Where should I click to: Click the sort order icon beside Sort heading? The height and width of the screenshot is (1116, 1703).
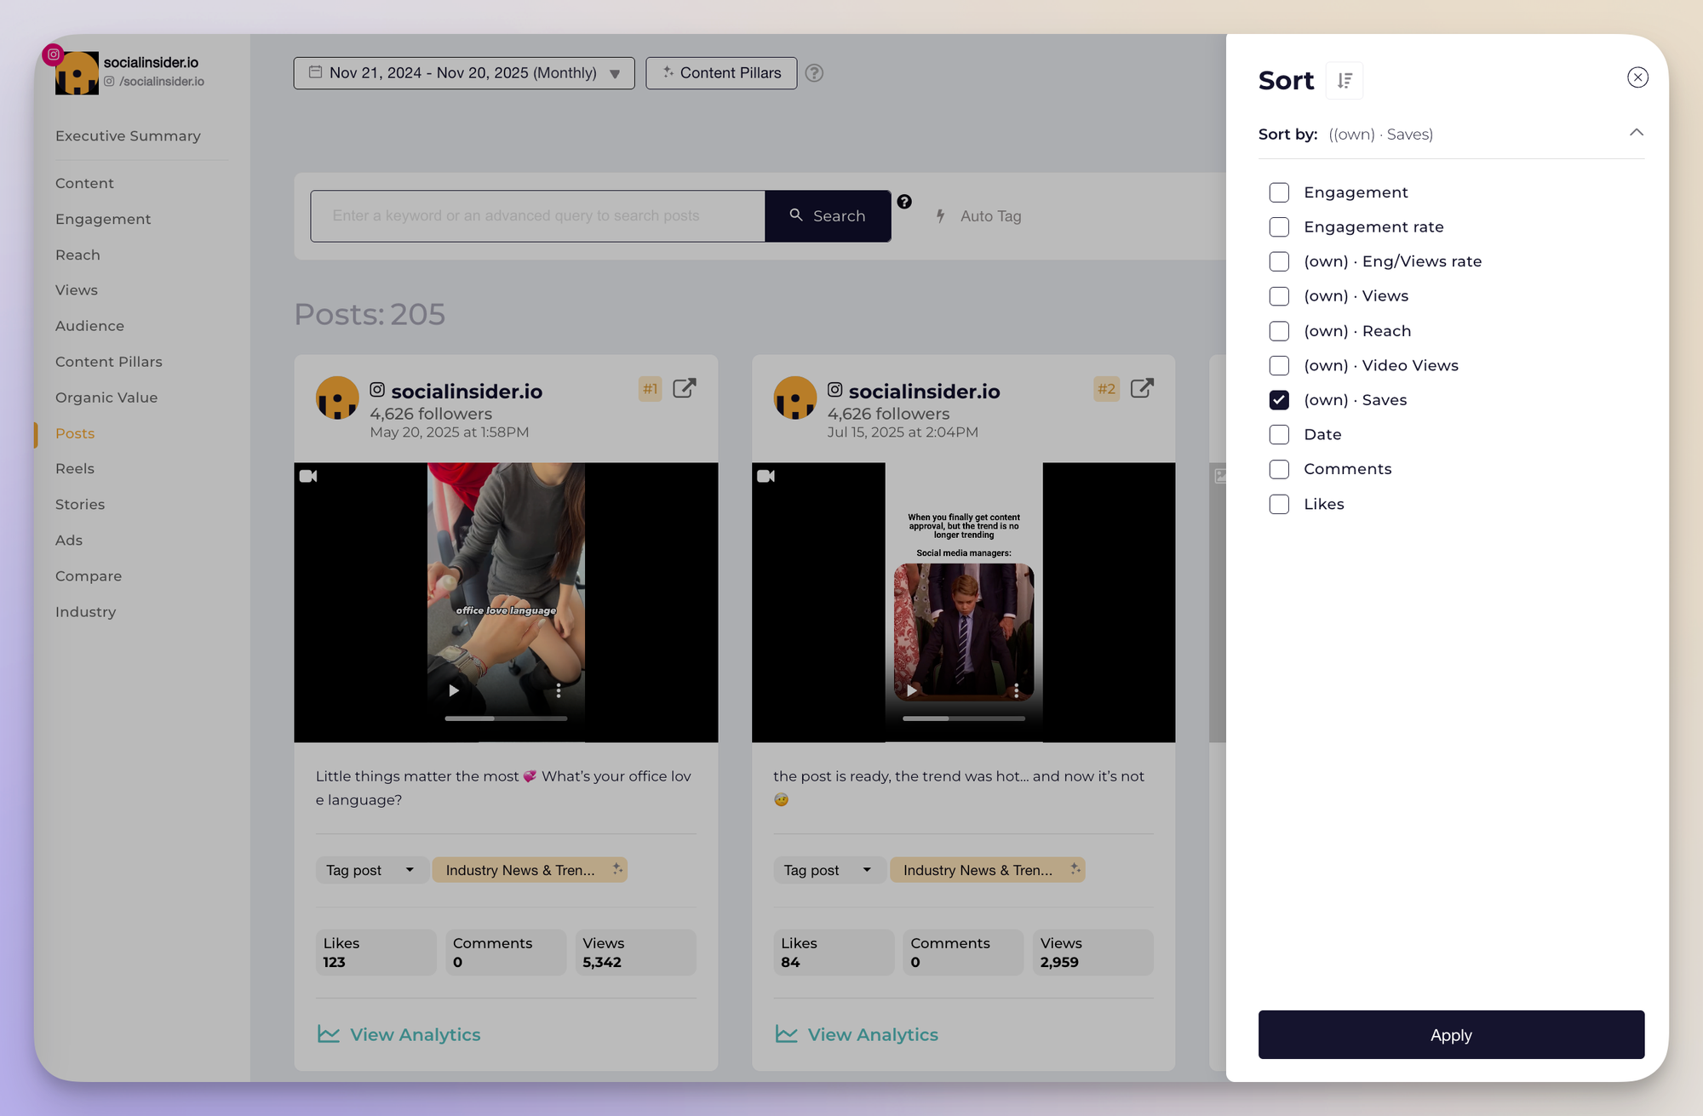(x=1345, y=80)
